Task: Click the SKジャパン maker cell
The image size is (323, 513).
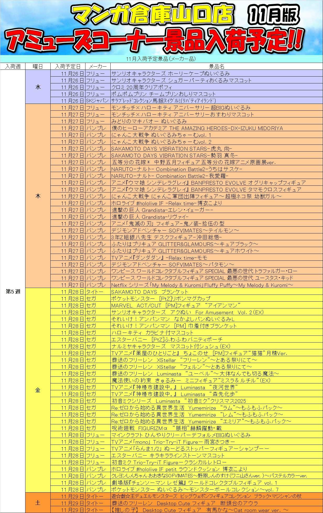Action: tap(97, 101)
